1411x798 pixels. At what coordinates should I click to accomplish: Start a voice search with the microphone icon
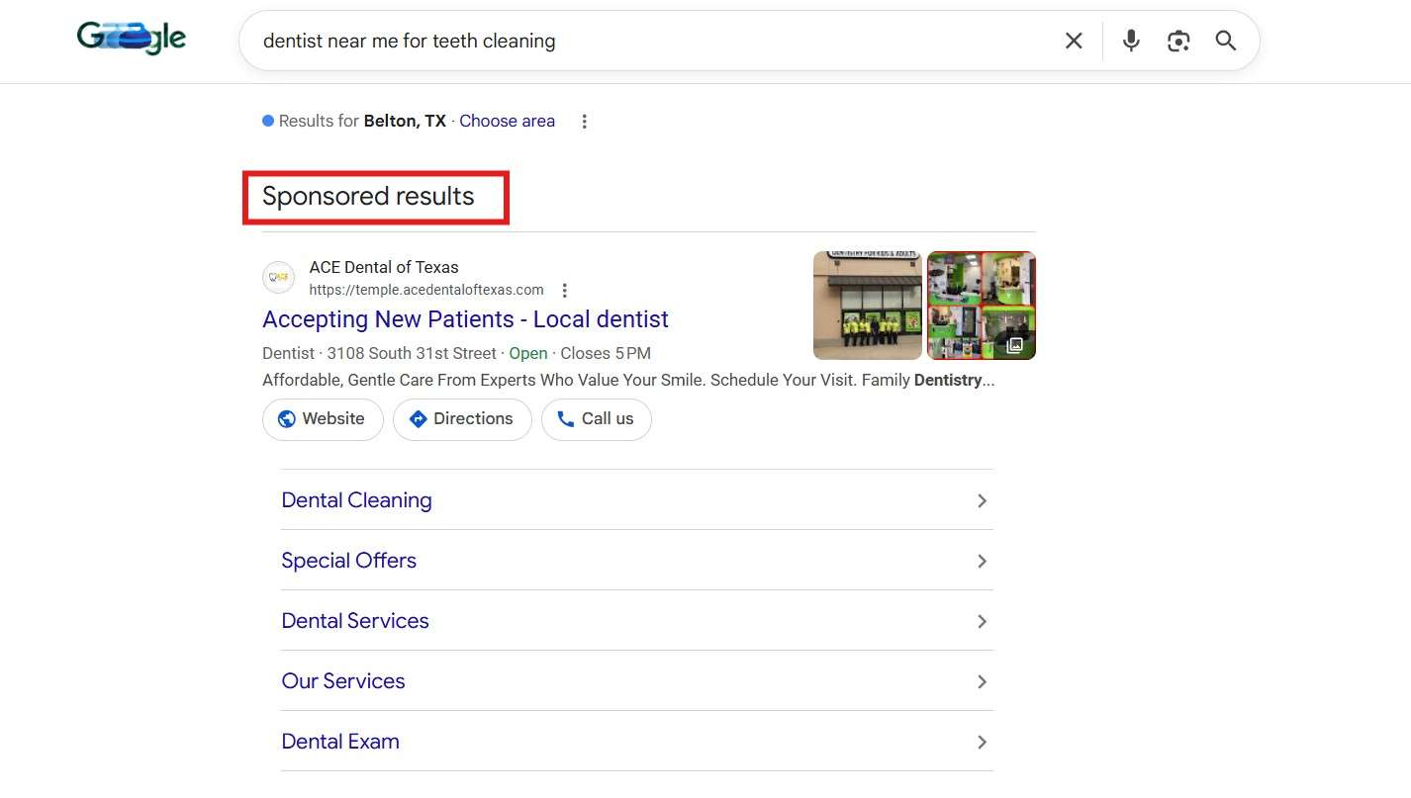pos(1130,41)
